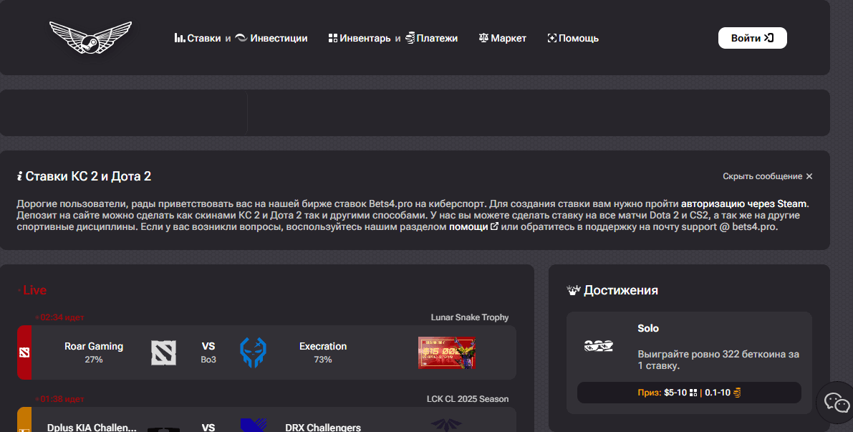Select the Execration 73% team label
The image size is (853, 432).
pos(322,352)
